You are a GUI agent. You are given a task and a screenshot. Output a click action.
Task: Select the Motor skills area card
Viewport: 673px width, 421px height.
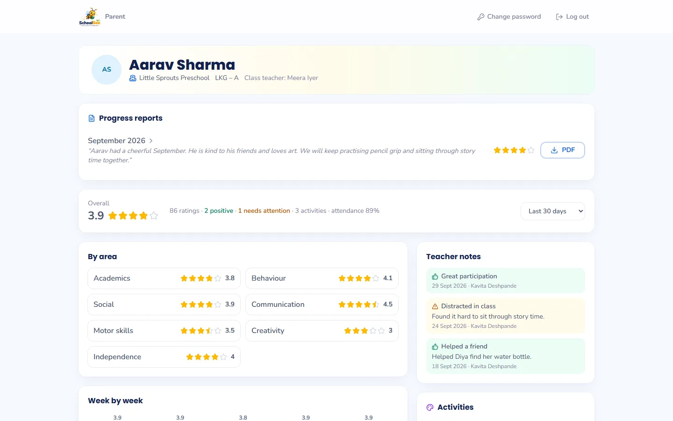[164, 331]
